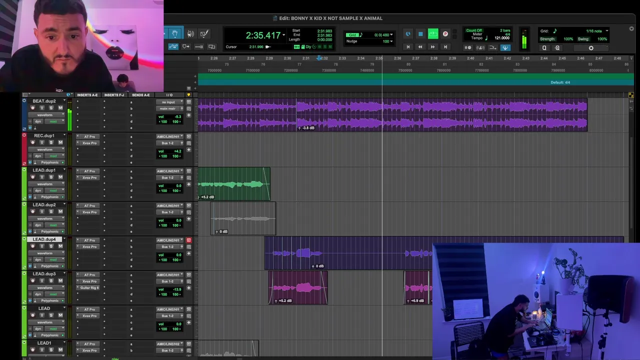Click the BEAT.dup2 volume value -5.3
This screenshot has width=640, height=360.
(177, 116)
